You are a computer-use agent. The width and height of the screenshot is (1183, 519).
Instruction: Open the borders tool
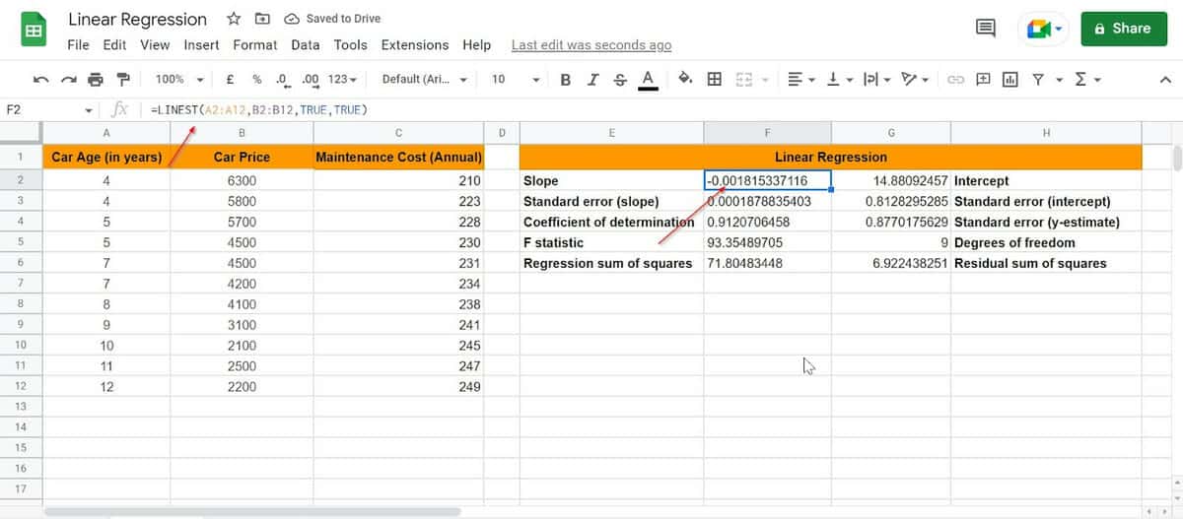[x=714, y=79]
